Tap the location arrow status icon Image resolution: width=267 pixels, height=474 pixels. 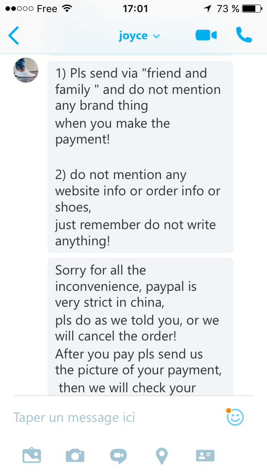click(207, 8)
